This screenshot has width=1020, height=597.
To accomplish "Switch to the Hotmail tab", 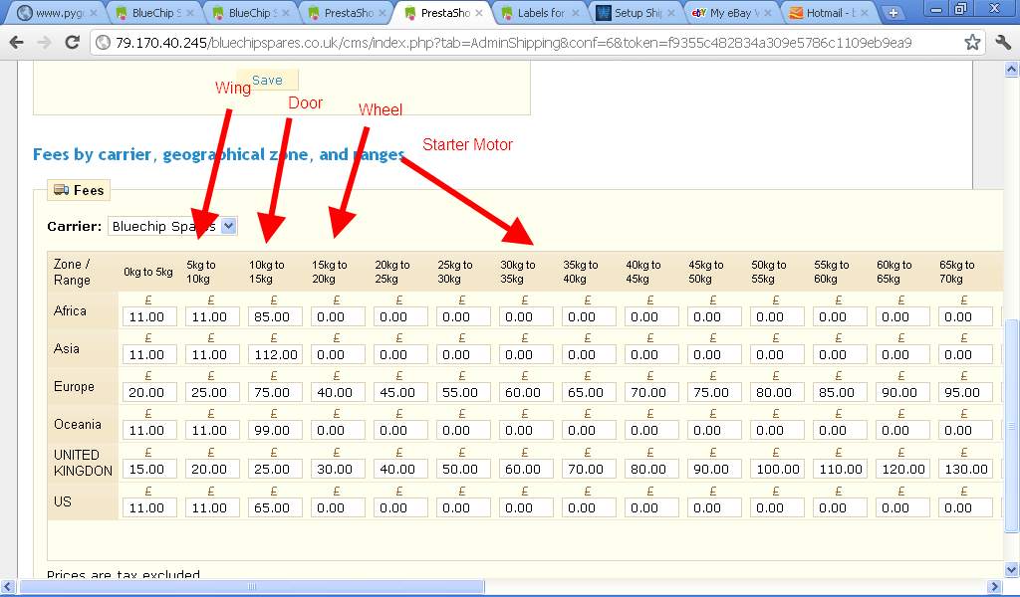I will (x=828, y=13).
